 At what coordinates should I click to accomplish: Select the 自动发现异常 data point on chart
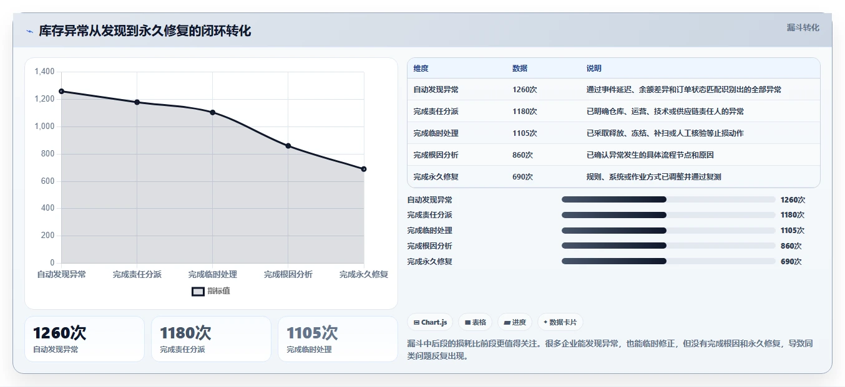(61, 92)
